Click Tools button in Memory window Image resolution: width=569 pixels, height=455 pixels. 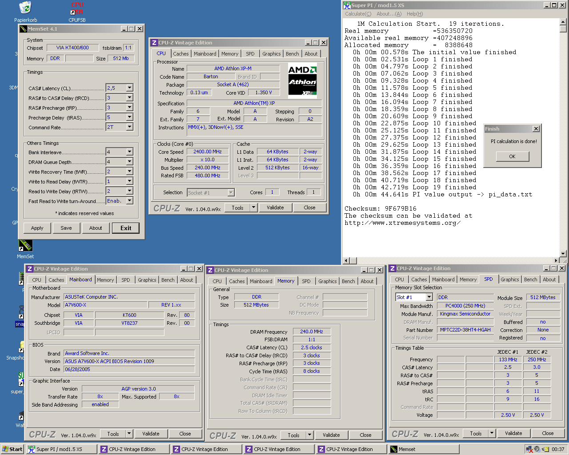click(293, 435)
